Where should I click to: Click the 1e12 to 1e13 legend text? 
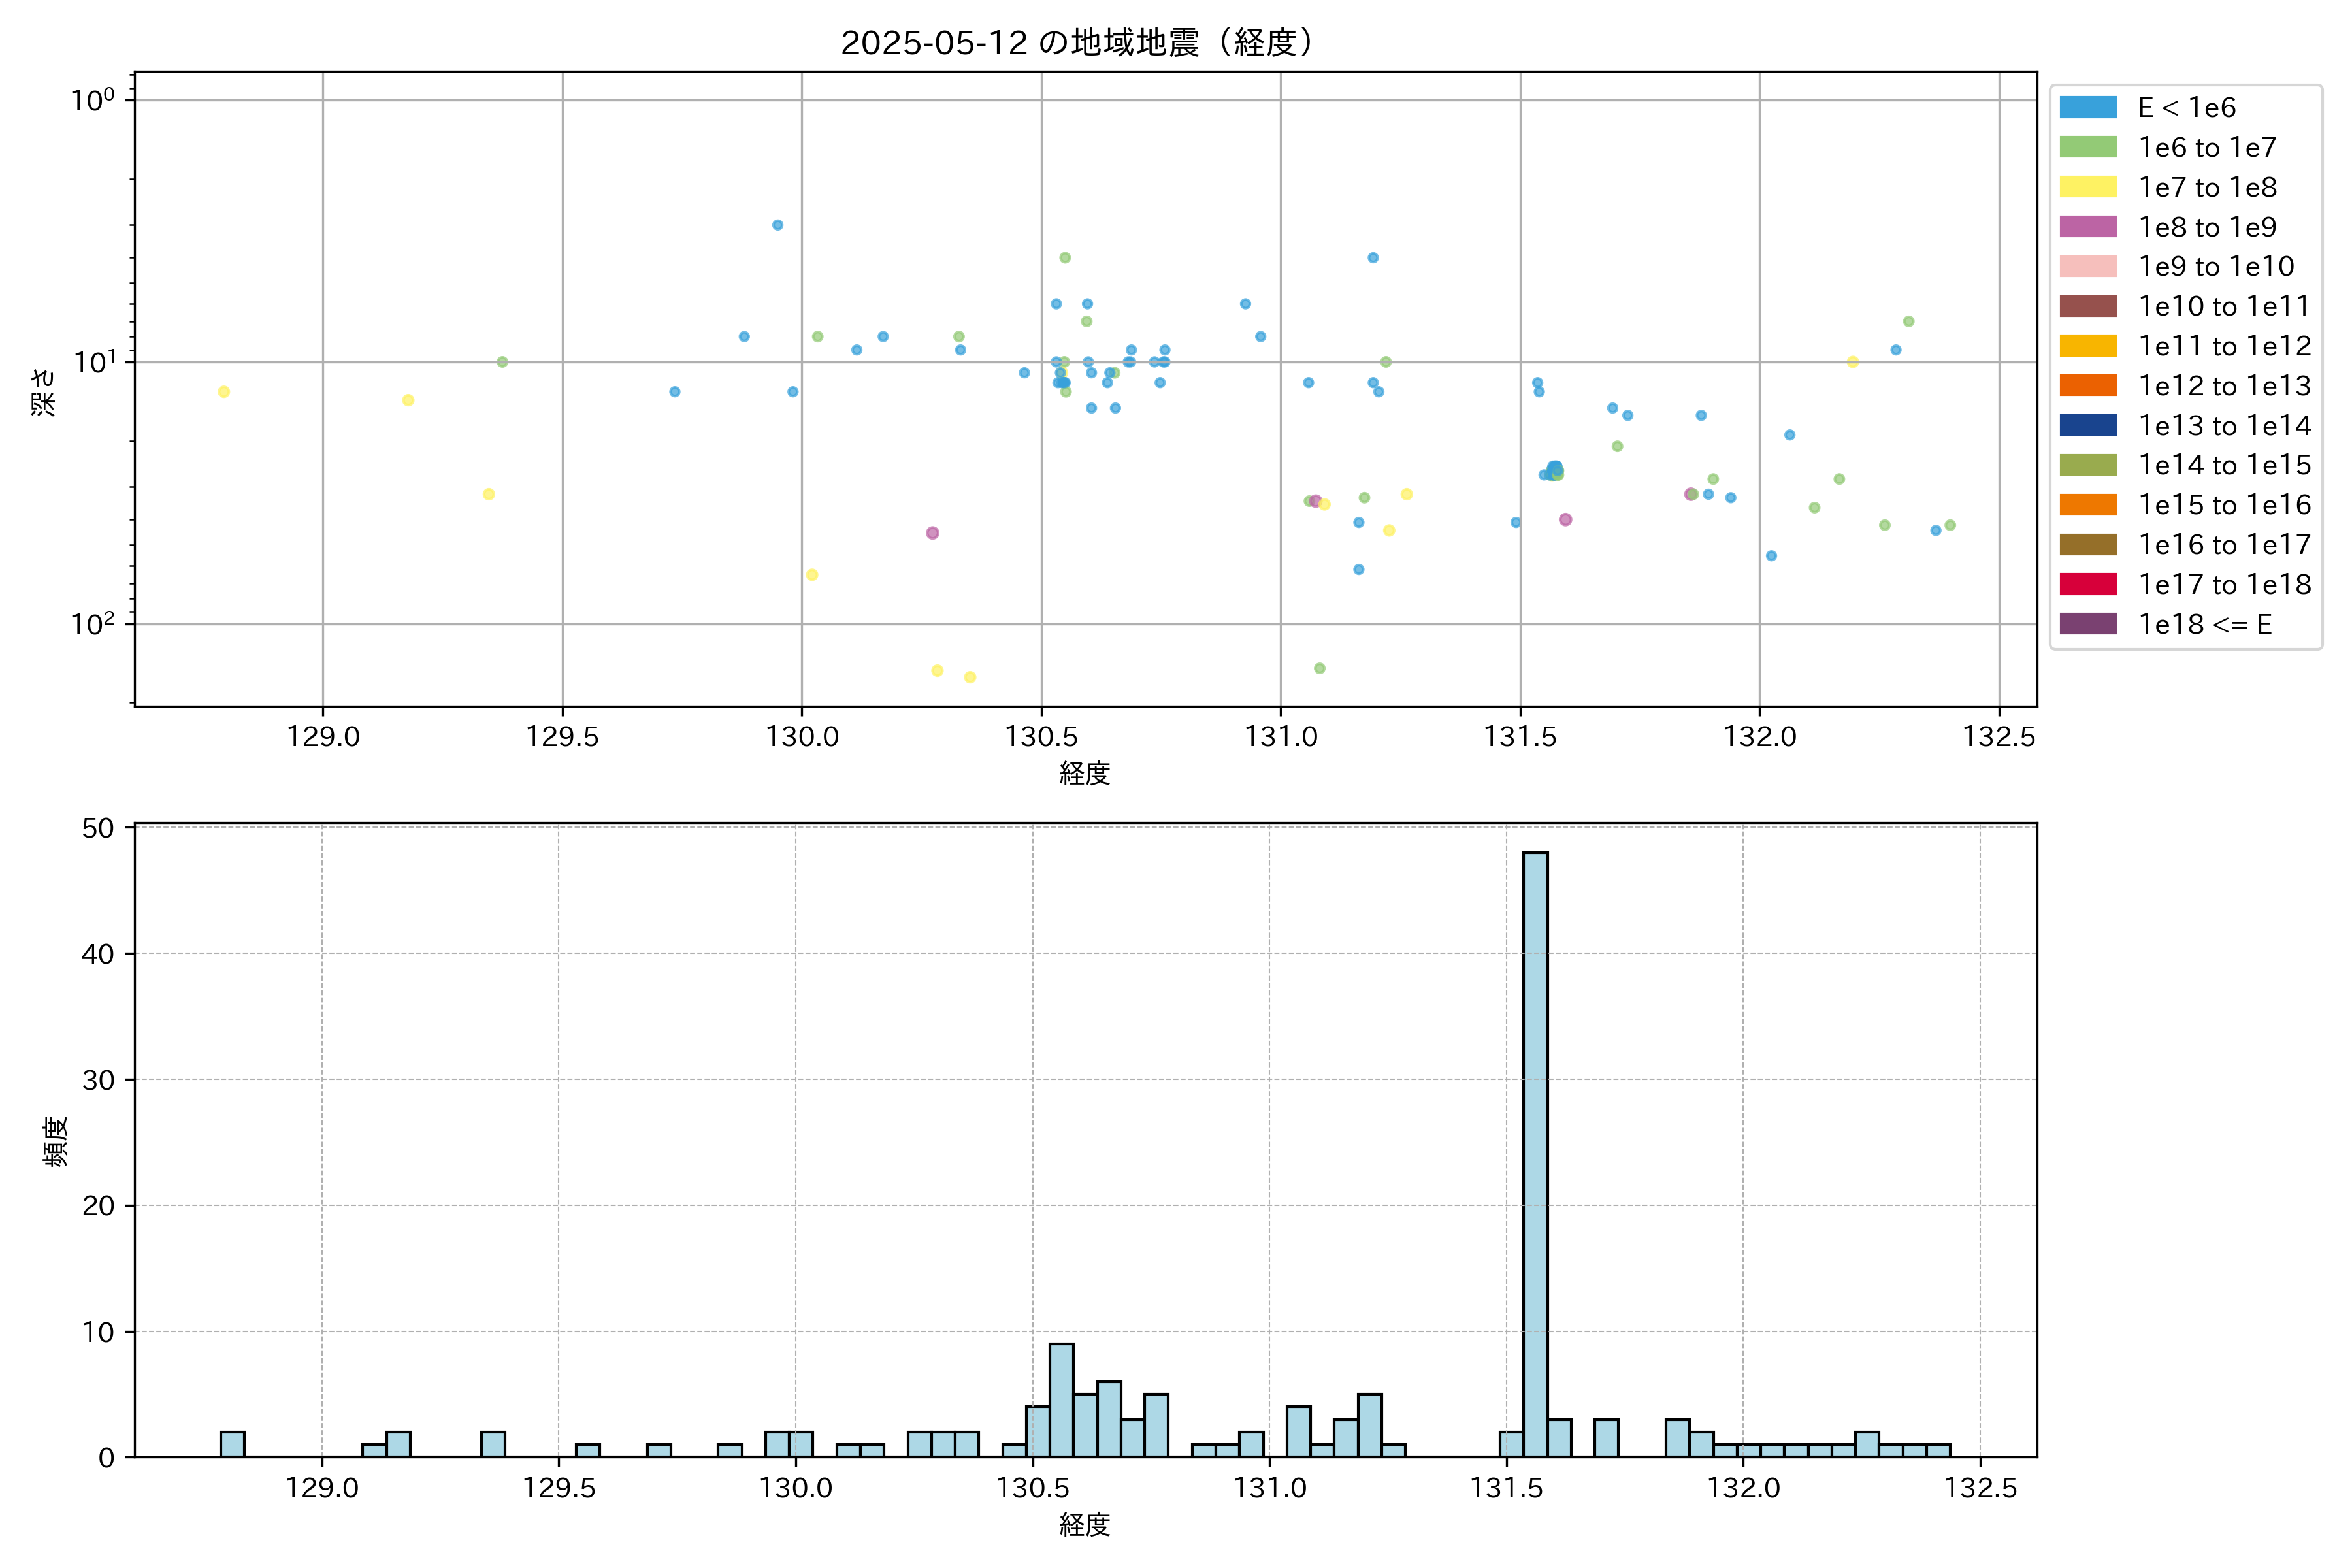pyautogui.click(x=2224, y=386)
